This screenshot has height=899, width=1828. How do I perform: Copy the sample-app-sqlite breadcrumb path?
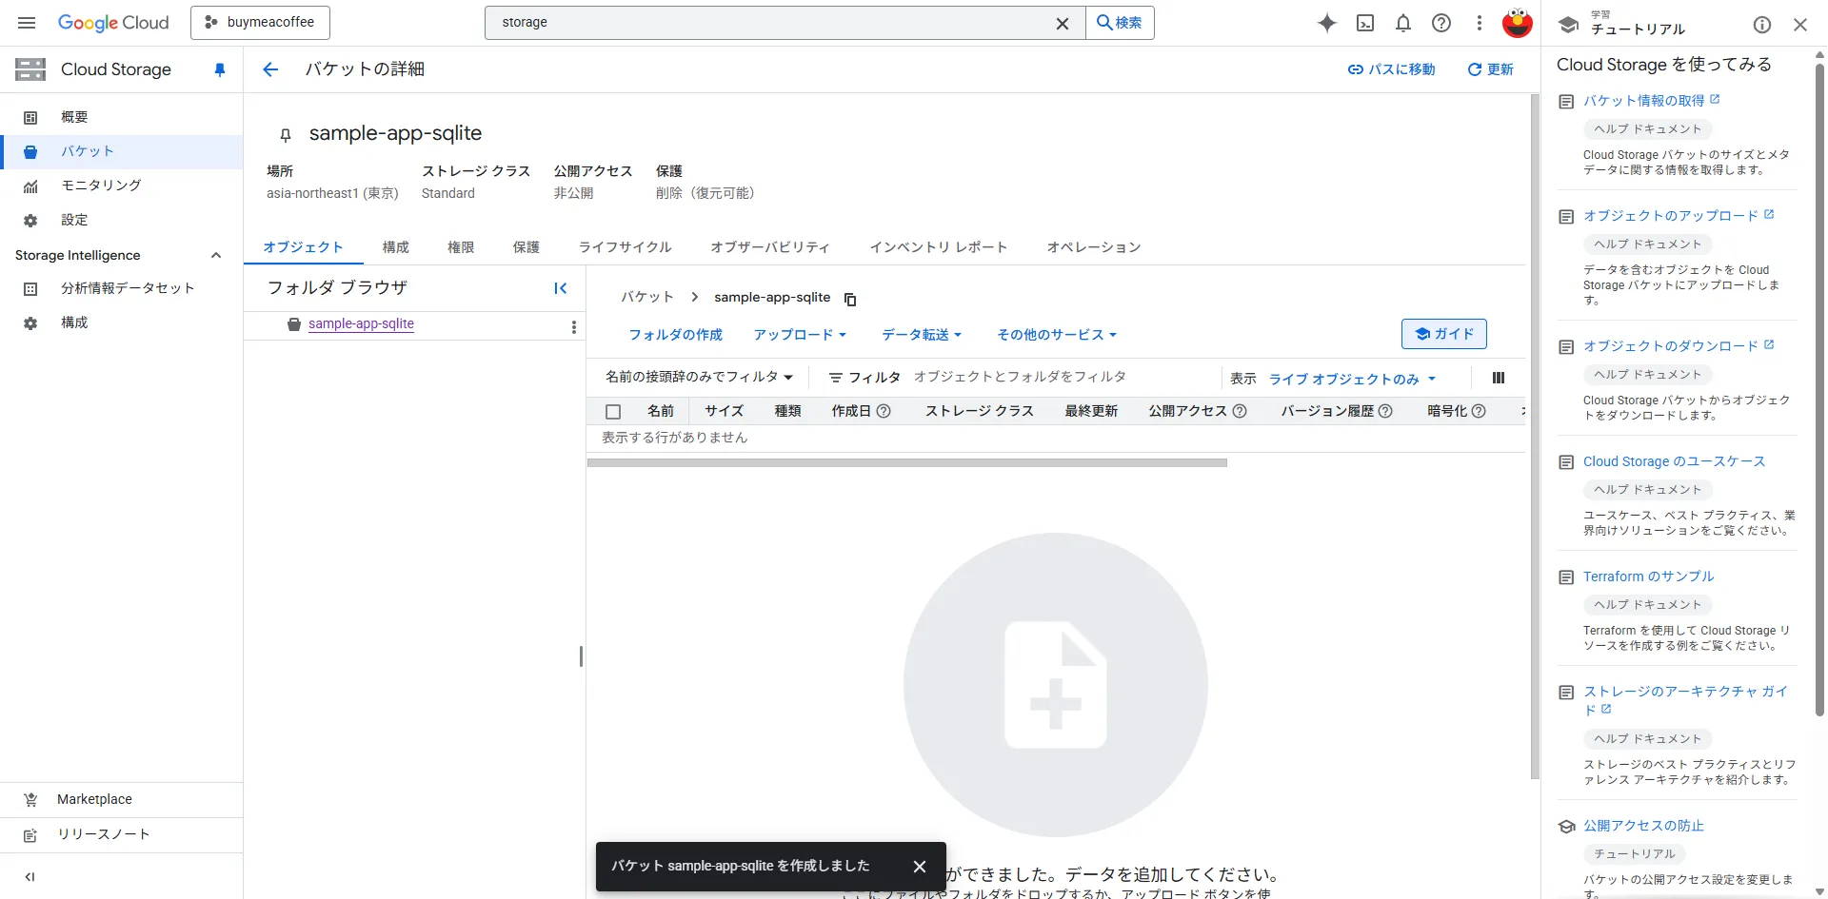point(849,298)
